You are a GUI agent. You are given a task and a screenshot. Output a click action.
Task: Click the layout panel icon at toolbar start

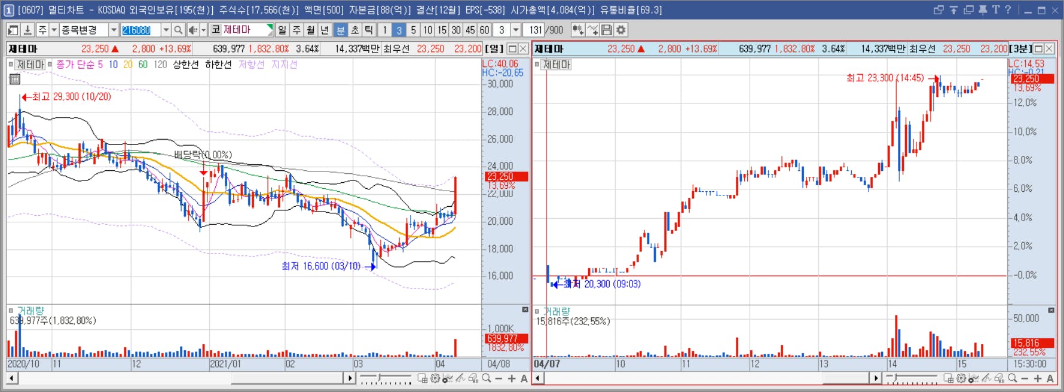[x=13, y=30]
